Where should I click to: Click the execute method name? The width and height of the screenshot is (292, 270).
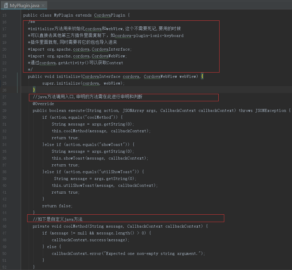(x=77, y=110)
